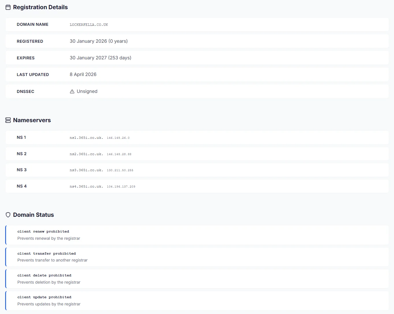This screenshot has height=314, width=394.
Task: Click the warning triangle icon next to Unsigned
Action: [x=72, y=91]
